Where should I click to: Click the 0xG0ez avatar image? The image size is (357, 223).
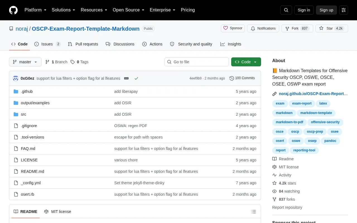tap(16, 78)
